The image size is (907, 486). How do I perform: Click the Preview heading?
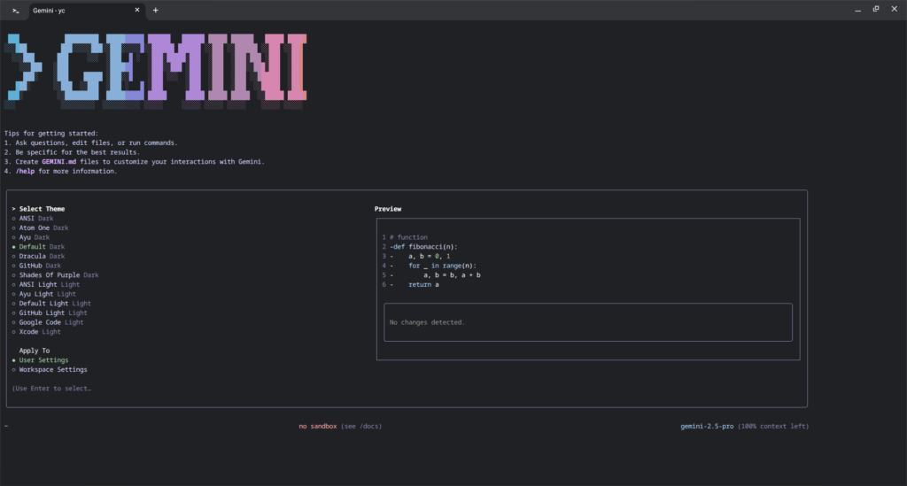(x=388, y=209)
